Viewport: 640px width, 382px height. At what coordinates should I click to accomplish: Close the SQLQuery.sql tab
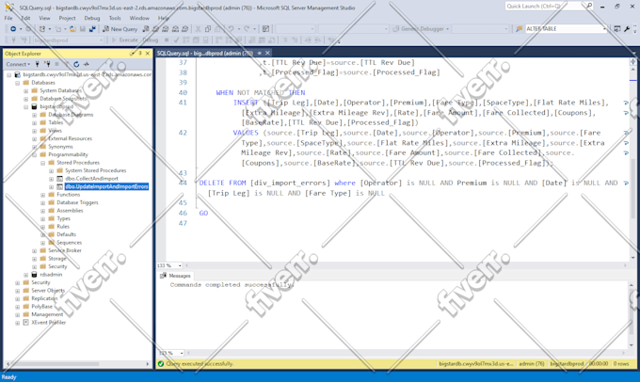click(x=267, y=53)
